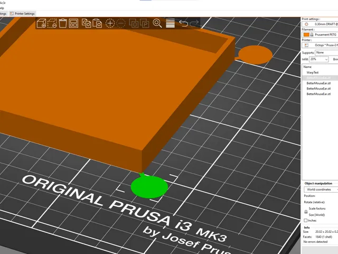Click the Delete selected object icon
The width and height of the screenshot is (338, 254).
click(52, 23)
